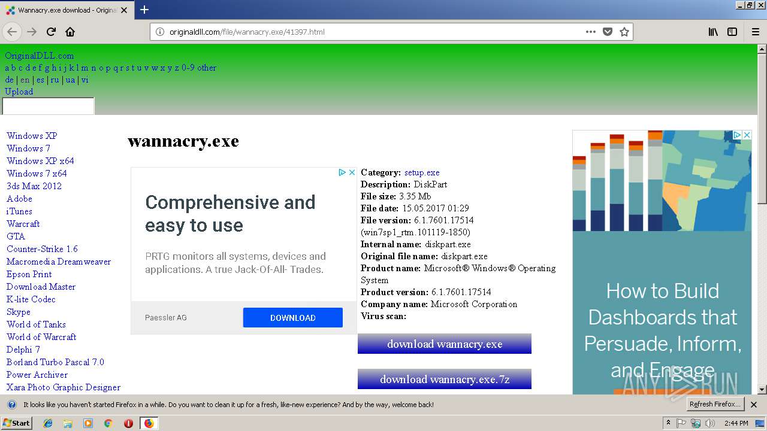Viewport: 767px width, 431px height.
Task: Open the 3ds Max 2012 link
Action: pyautogui.click(x=34, y=186)
